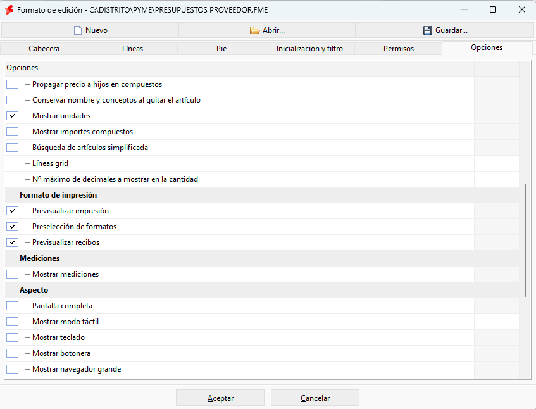Click the Aceptar button
The height and width of the screenshot is (409, 536).
[220, 398]
